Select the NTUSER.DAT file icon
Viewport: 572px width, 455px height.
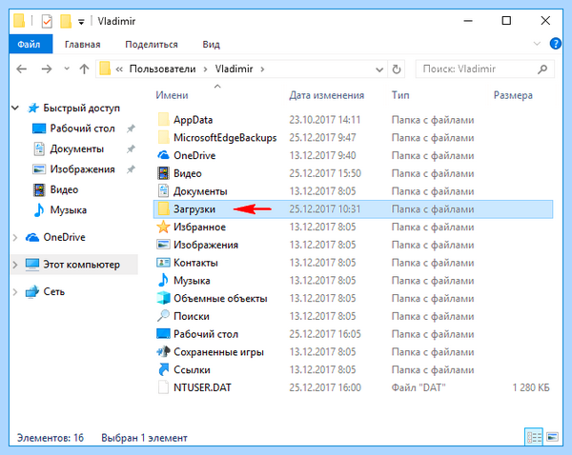[x=163, y=387]
